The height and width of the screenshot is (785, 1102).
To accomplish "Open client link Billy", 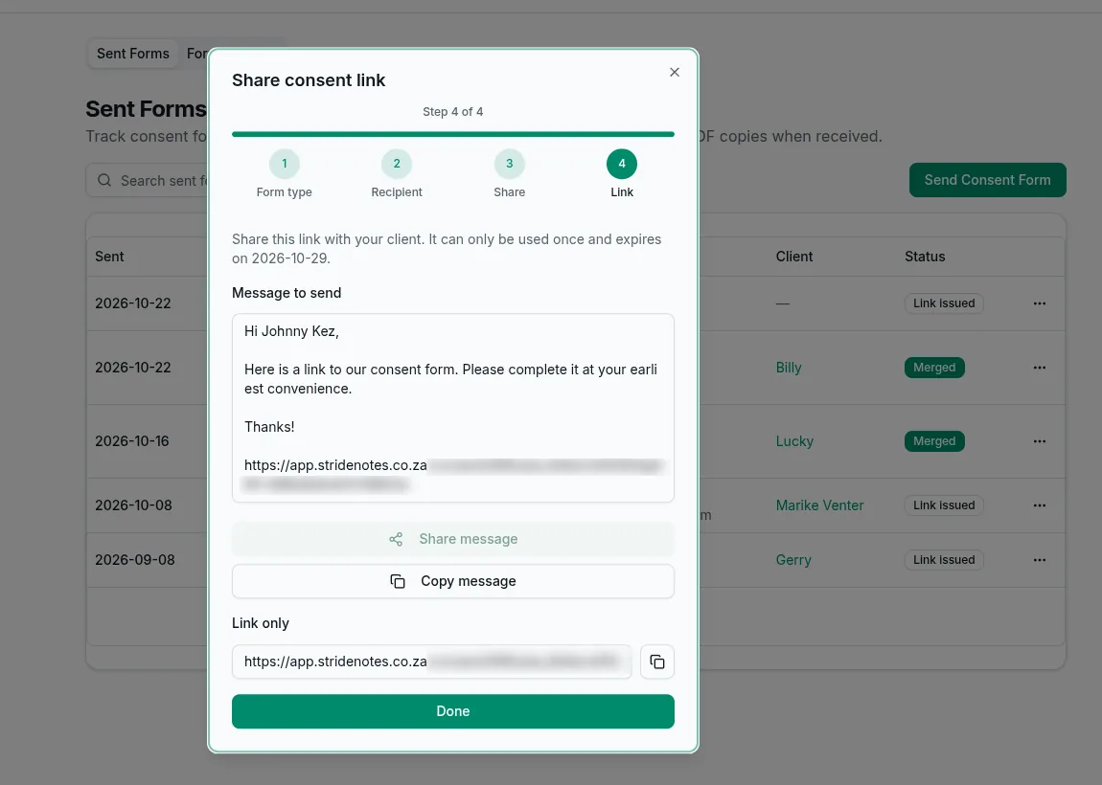I will (789, 368).
